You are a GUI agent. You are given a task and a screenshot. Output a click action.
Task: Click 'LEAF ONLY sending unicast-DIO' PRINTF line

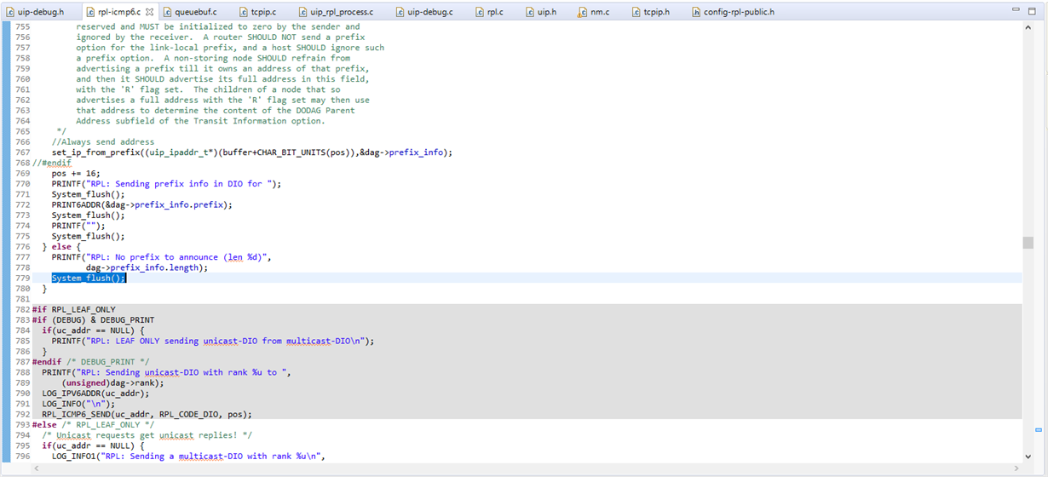213,341
